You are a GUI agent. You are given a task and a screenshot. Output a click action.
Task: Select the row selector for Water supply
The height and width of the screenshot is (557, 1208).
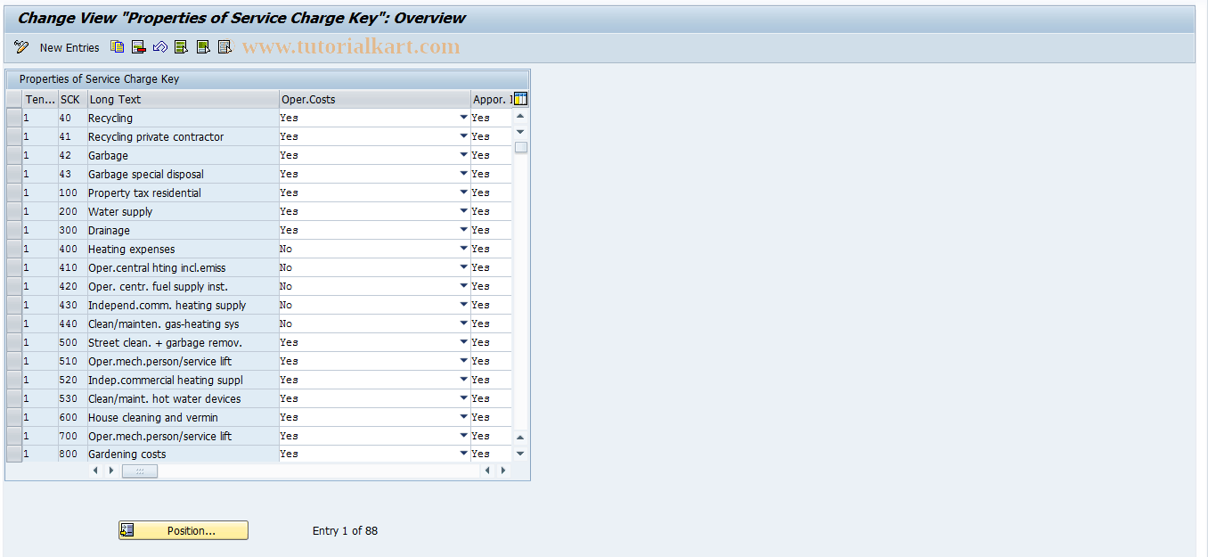click(13, 211)
